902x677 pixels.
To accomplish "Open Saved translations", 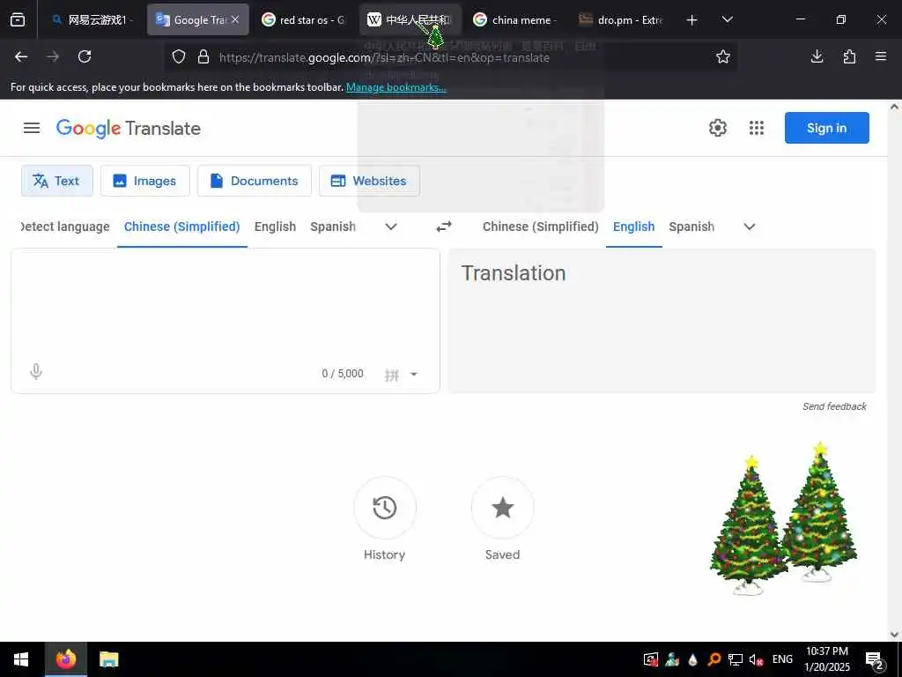I will click(x=502, y=508).
